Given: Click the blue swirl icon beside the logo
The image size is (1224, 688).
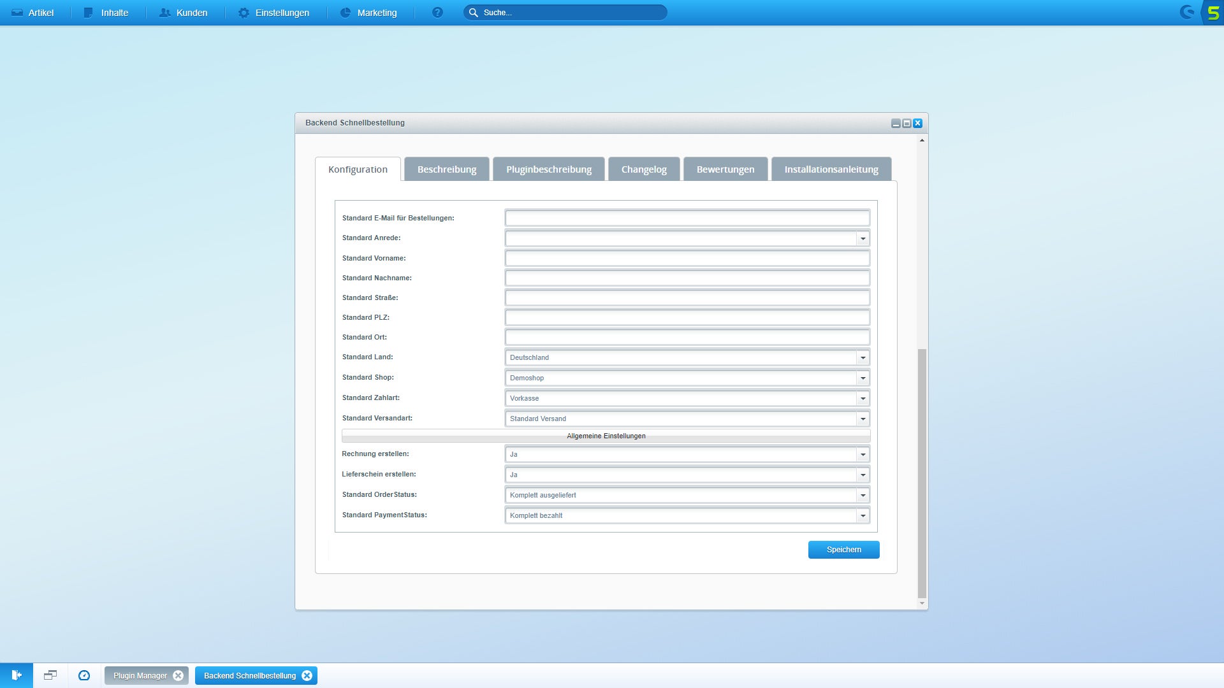Looking at the screenshot, I should 1187,12.
